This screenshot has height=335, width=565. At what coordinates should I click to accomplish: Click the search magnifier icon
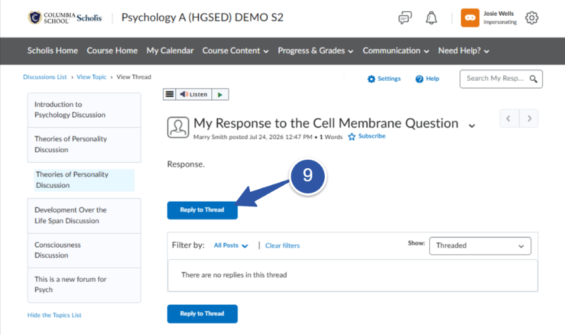coord(534,79)
